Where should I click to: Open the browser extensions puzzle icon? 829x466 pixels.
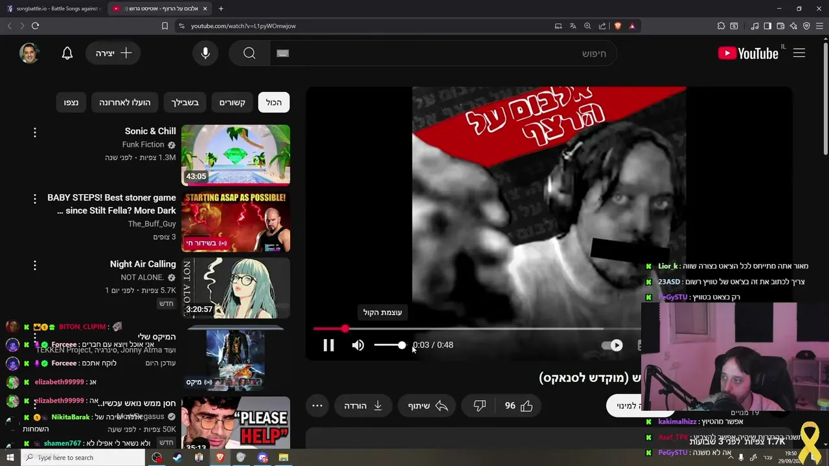(x=721, y=26)
